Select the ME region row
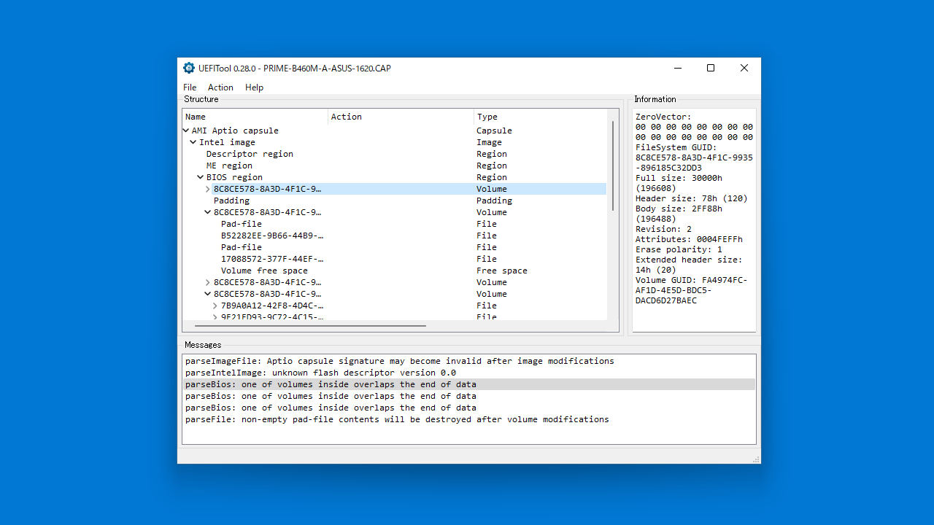This screenshot has height=525, width=934. (394, 166)
